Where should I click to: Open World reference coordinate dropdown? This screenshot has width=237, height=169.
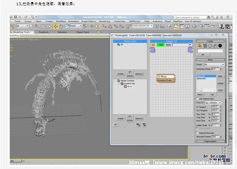(76, 26)
